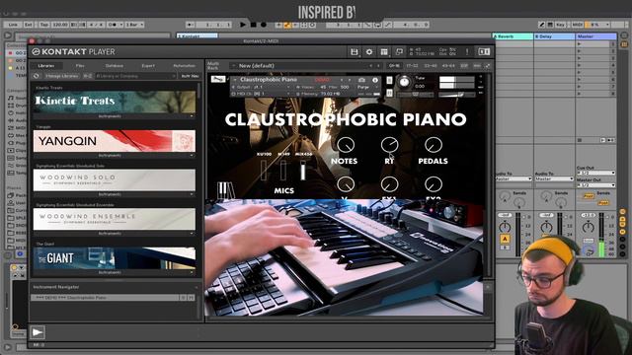The image size is (632, 355).
Task: Click the Stop button in Ableton transport
Action: [253, 25]
